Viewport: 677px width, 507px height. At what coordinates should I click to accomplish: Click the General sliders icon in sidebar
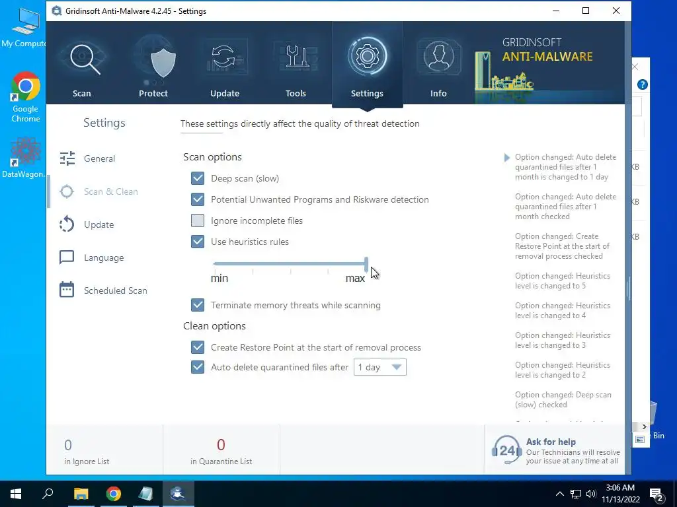coord(67,158)
